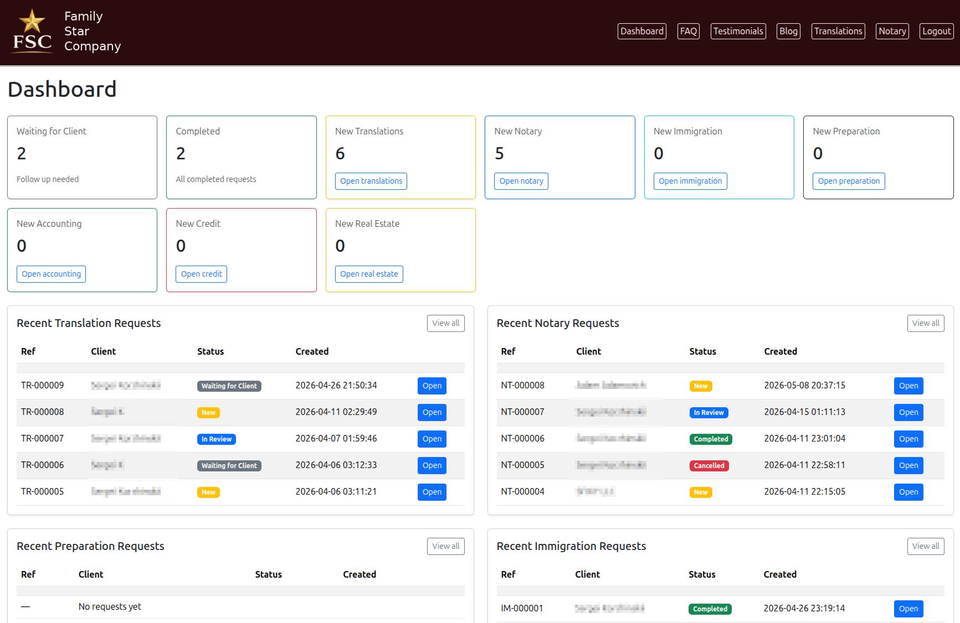Click the "Follow up needed" caption
Screen dimensions: 960x623
[x=48, y=179]
